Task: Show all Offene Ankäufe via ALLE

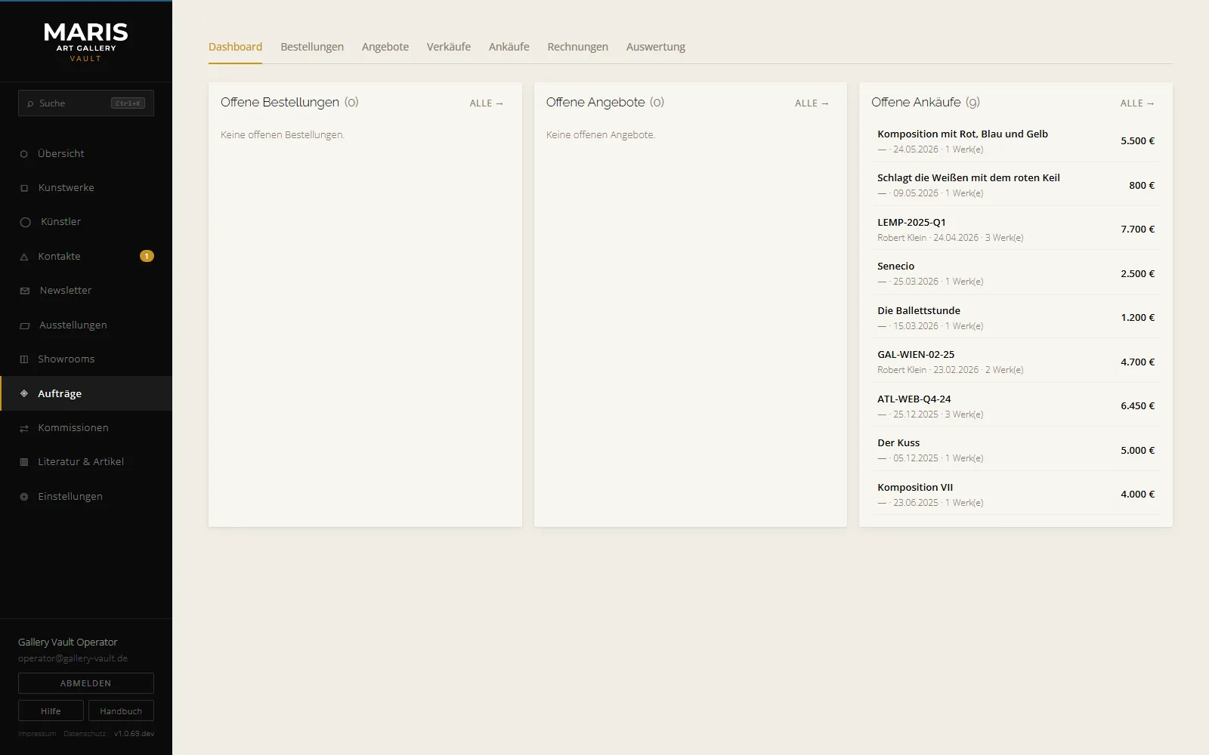Action: 1137,103
